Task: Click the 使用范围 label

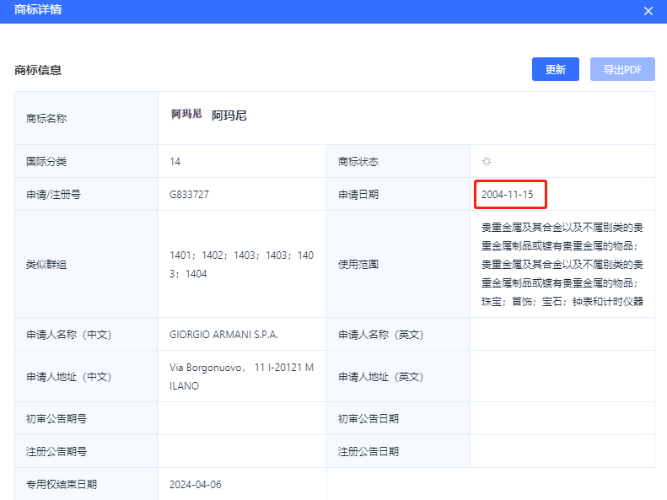Action: click(358, 265)
